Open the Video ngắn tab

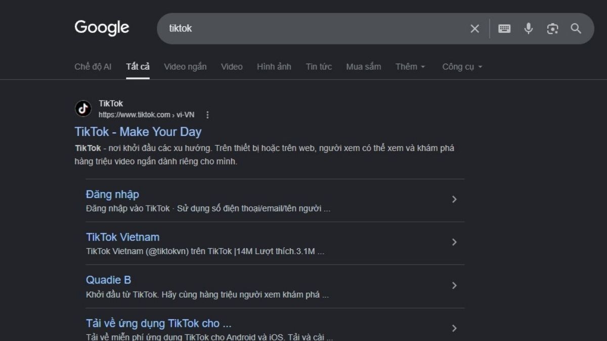point(185,67)
